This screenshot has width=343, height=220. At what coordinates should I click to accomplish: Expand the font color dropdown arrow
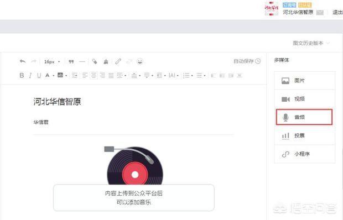click(53, 76)
